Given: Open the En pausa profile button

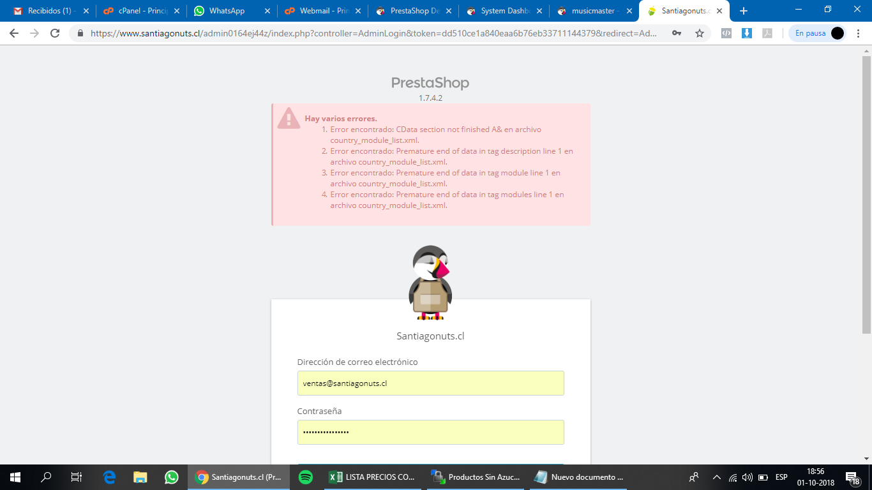Looking at the screenshot, I should click(x=818, y=33).
